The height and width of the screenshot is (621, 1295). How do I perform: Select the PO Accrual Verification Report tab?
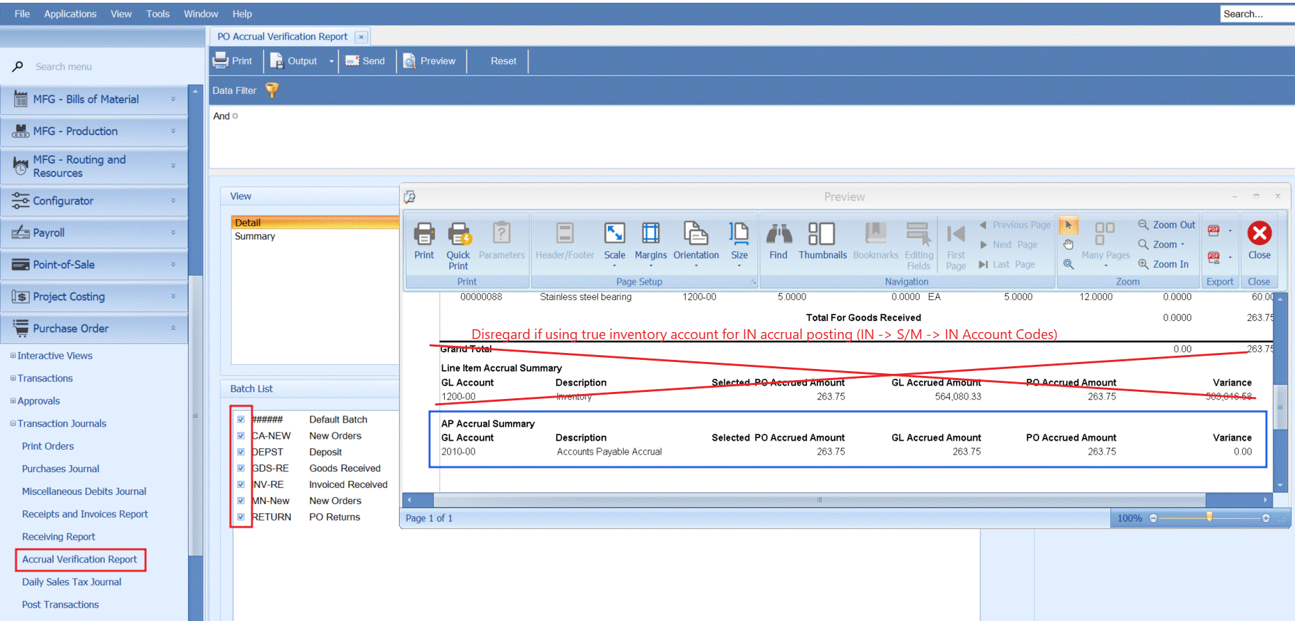[x=282, y=37]
